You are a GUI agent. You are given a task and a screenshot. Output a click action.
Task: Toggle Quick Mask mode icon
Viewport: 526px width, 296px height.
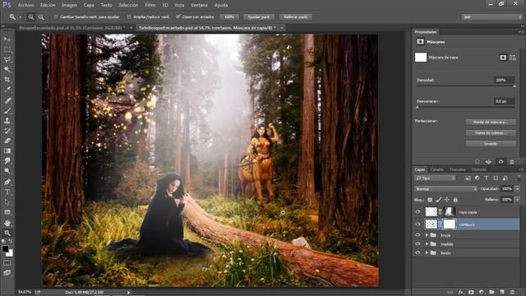[x=7, y=263]
